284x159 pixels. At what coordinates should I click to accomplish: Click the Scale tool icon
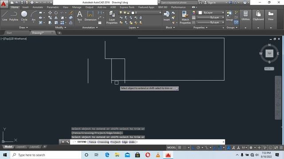[56, 23]
